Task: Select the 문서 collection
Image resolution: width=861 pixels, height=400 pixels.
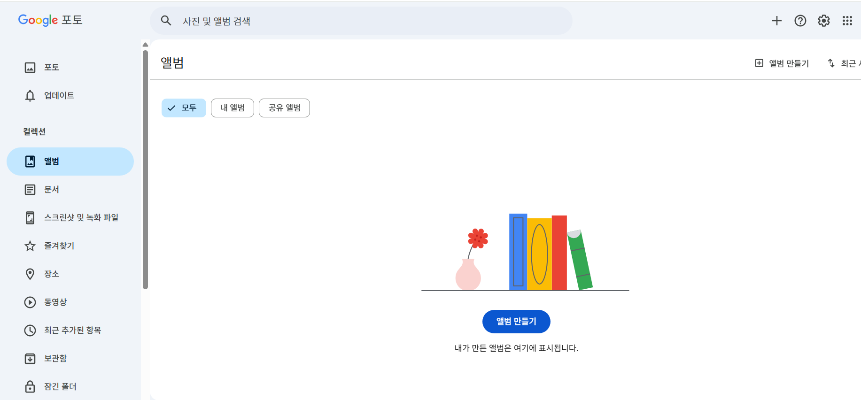Action: [51, 189]
